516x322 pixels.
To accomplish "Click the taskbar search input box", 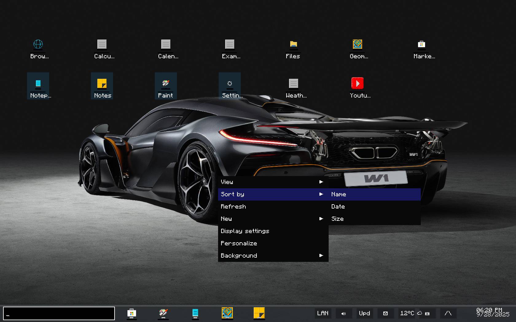I will (x=59, y=313).
